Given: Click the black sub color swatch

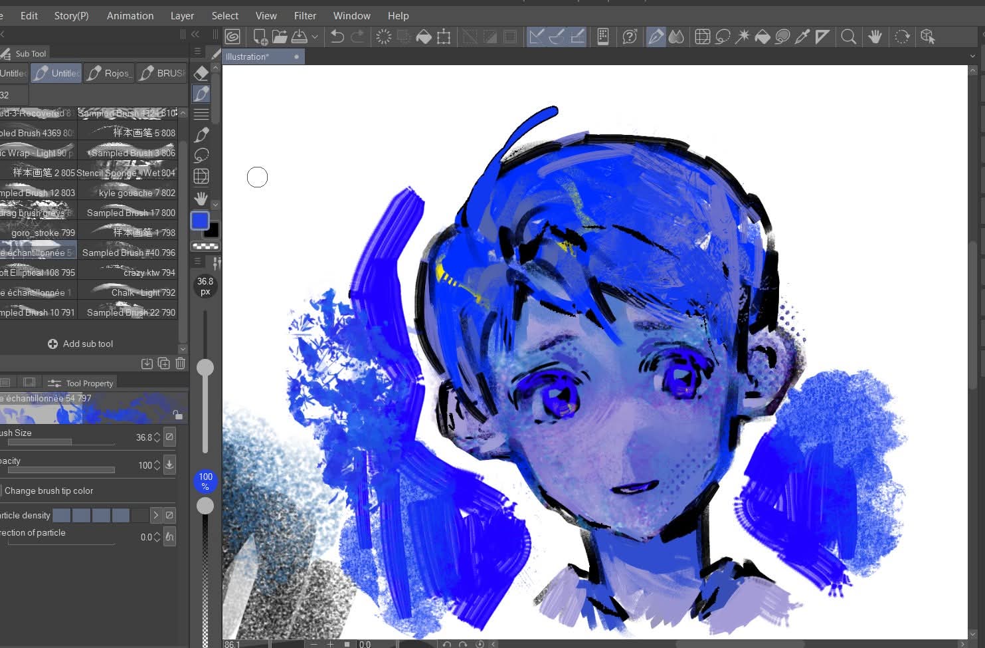Looking at the screenshot, I should [x=212, y=231].
